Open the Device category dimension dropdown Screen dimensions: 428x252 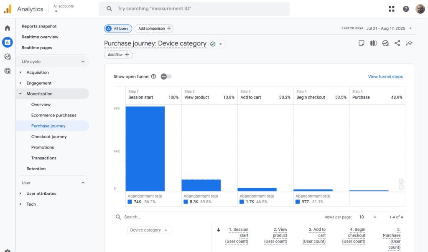coord(149,230)
